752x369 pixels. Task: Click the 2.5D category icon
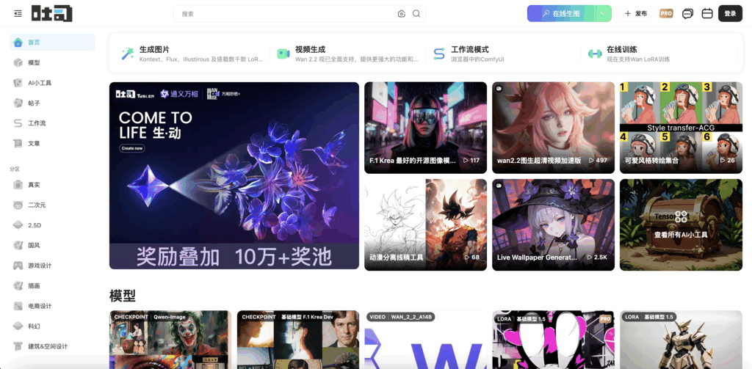(18, 225)
